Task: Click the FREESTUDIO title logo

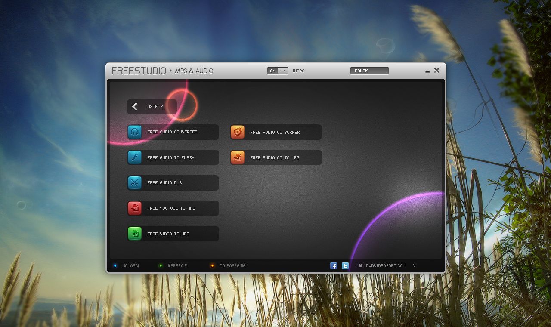Action: click(139, 71)
